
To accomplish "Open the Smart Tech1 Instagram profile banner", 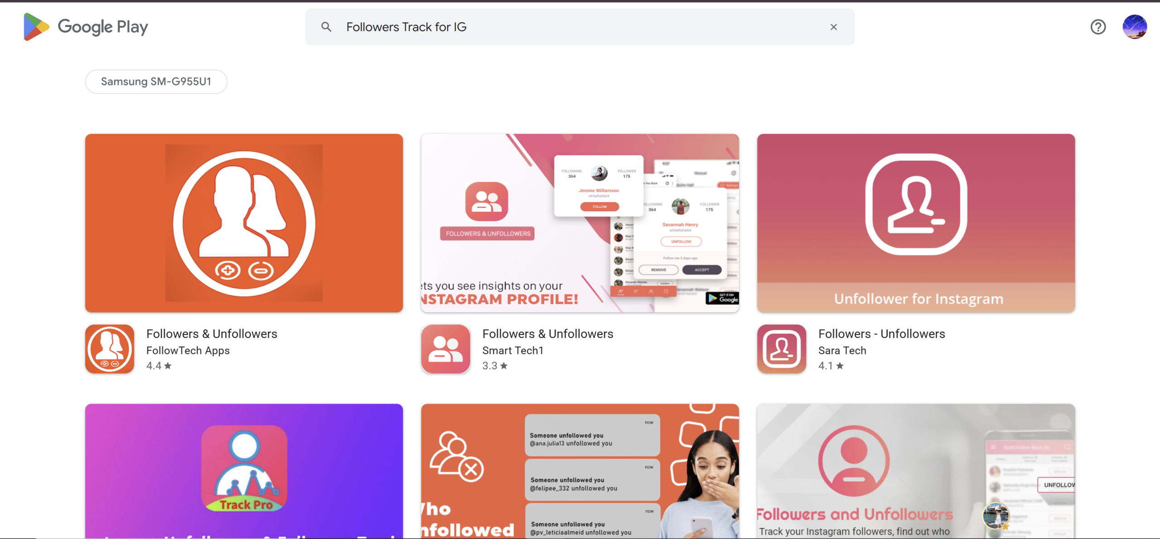I will (x=580, y=223).
